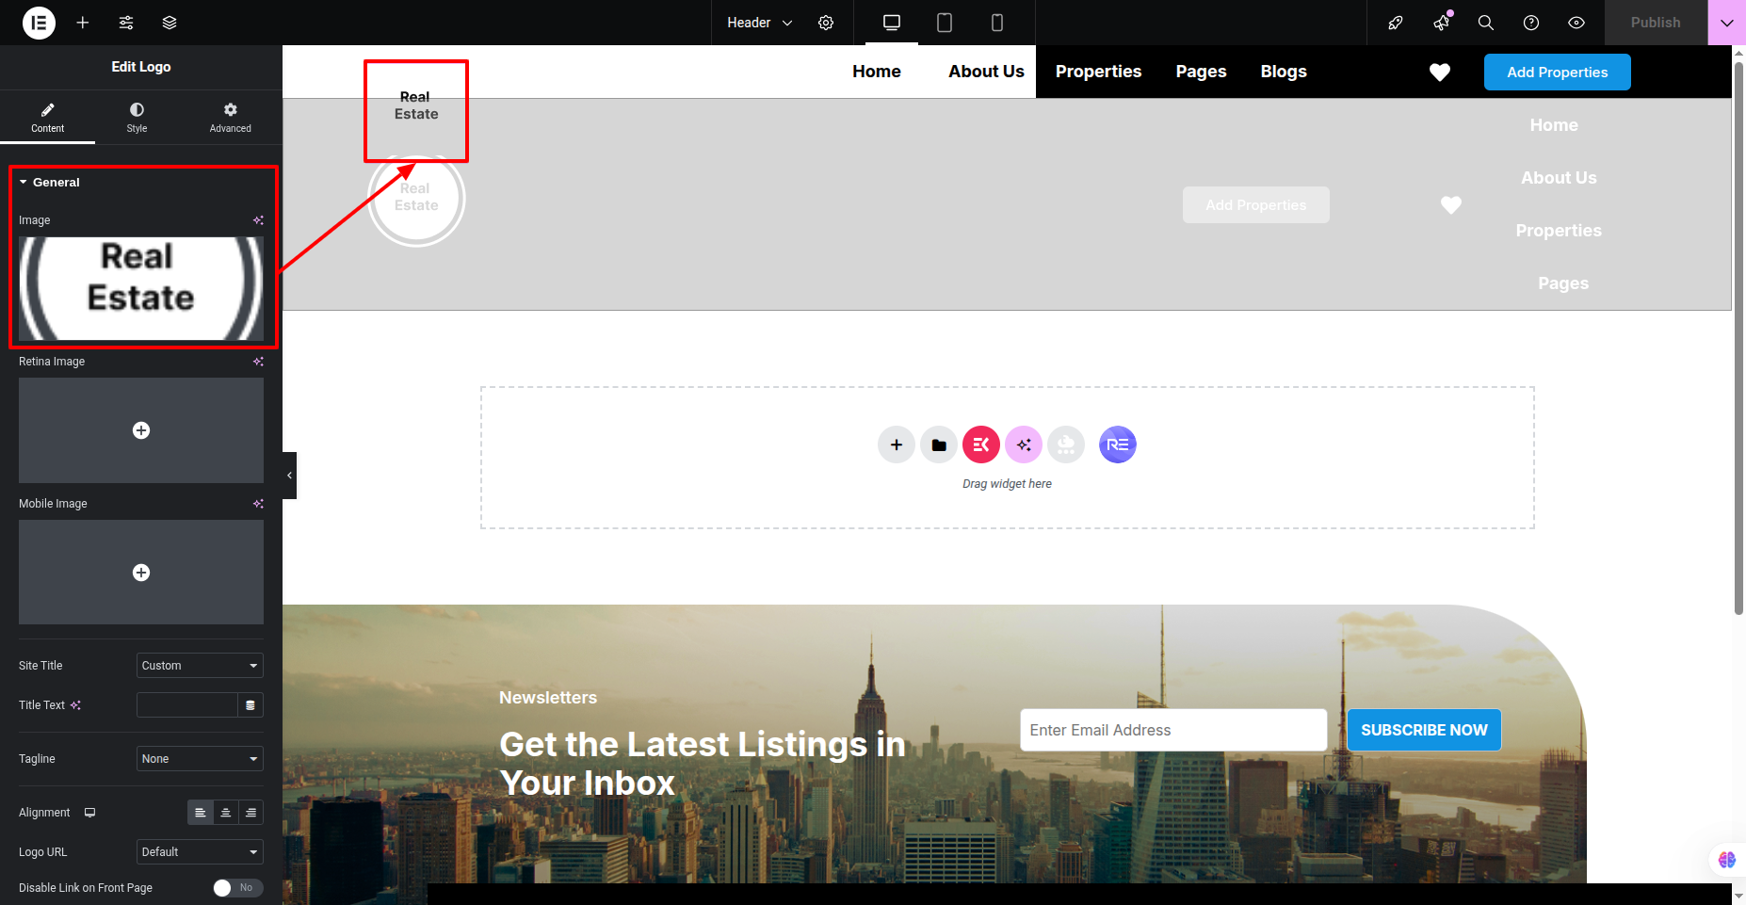Select center alignment option
Screen dimensions: 1746x905
click(x=225, y=813)
